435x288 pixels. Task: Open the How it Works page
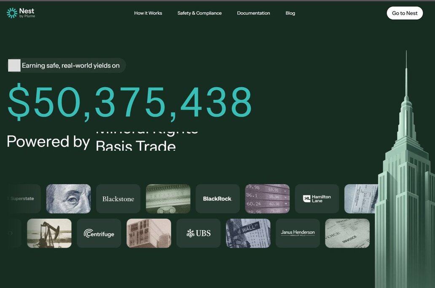(148, 13)
